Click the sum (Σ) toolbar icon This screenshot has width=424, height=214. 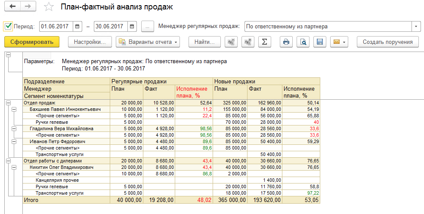pos(265,42)
